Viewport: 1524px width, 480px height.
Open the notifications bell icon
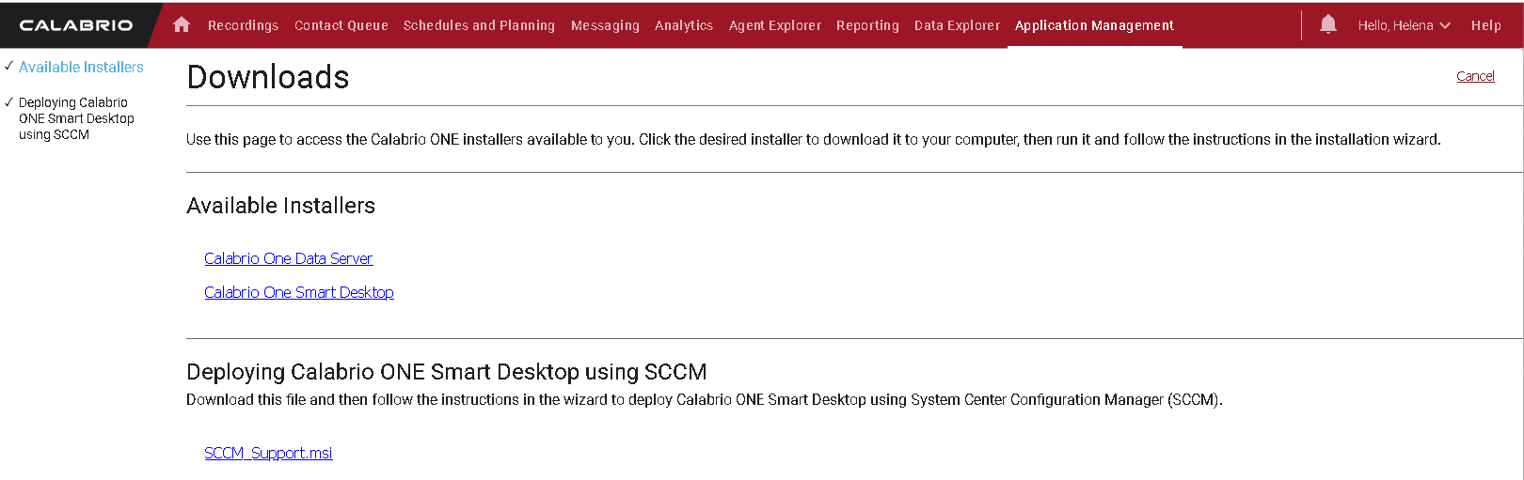(1327, 24)
